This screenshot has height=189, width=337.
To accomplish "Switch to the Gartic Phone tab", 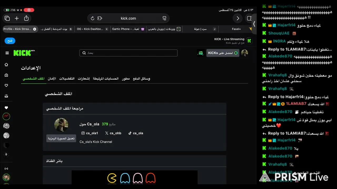I will click(x=128, y=29).
